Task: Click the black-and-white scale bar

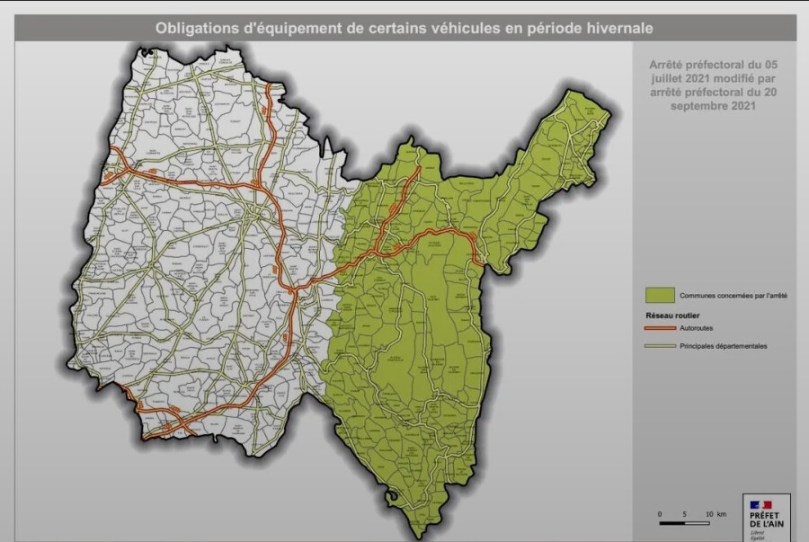Action: (x=684, y=522)
